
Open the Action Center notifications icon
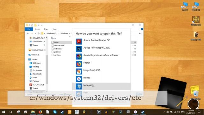pyautogui.click(x=199, y=112)
